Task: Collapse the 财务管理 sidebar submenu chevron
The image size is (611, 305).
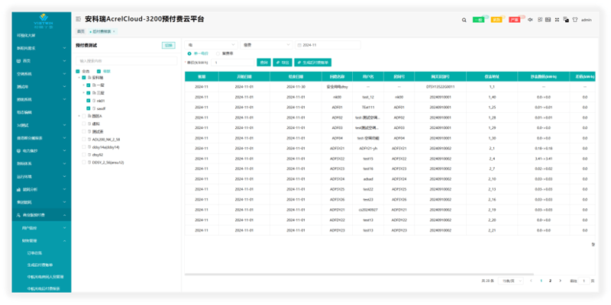Action: click(64, 240)
